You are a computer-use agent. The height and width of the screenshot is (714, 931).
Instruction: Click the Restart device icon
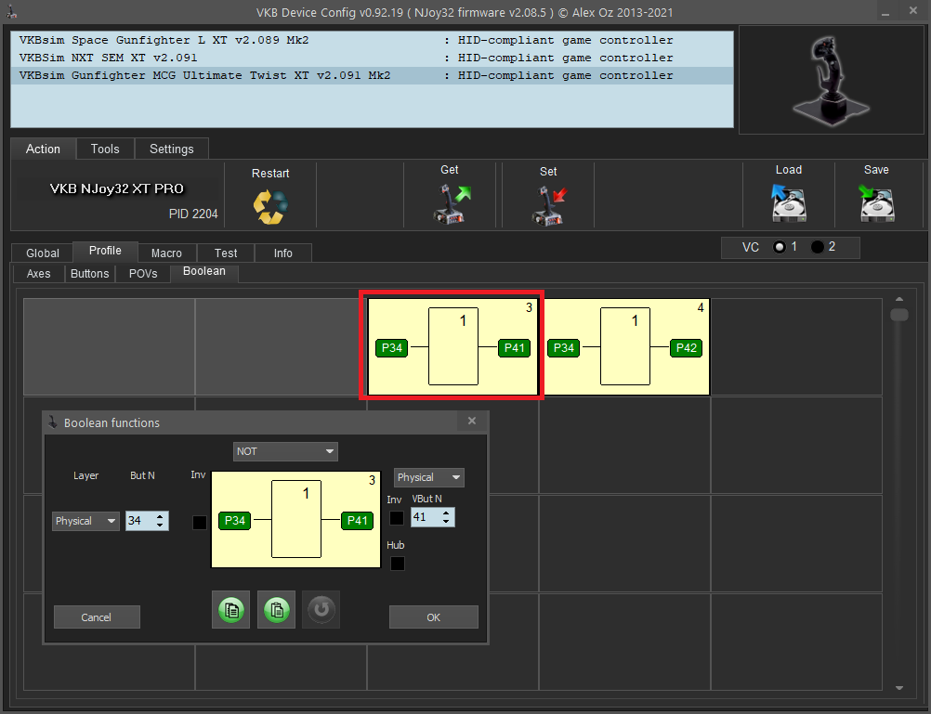click(270, 206)
